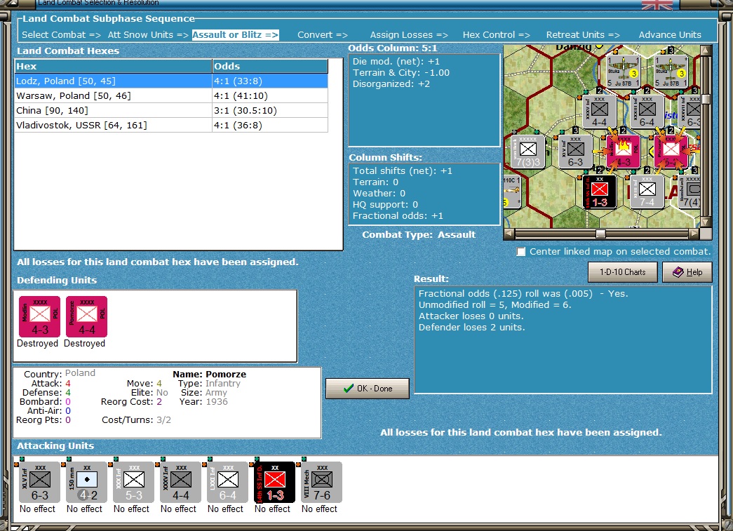Select attacking SS Inf 1-3 division
733x531 pixels.
[275, 483]
